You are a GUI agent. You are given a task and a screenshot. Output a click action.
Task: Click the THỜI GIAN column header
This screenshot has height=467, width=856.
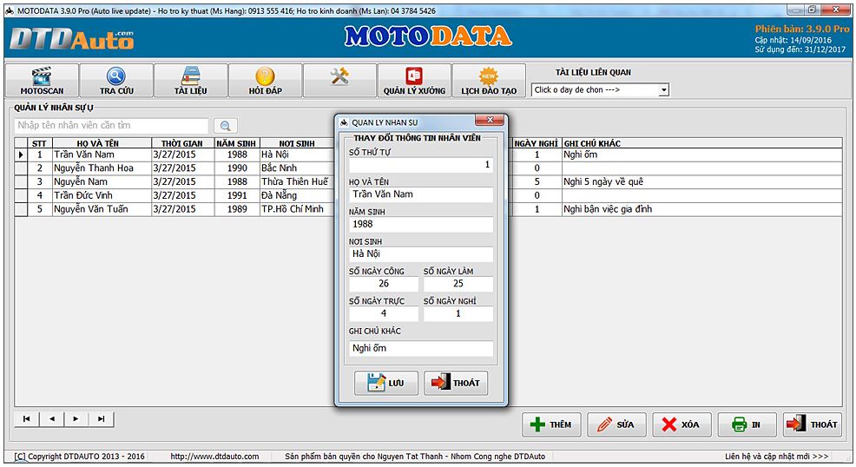click(182, 143)
